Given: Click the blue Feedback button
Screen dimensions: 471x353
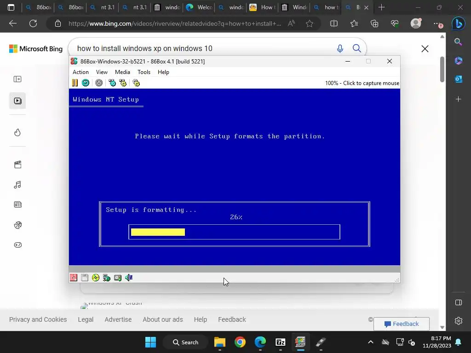Looking at the screenshot, I should [x=401, y=324].
